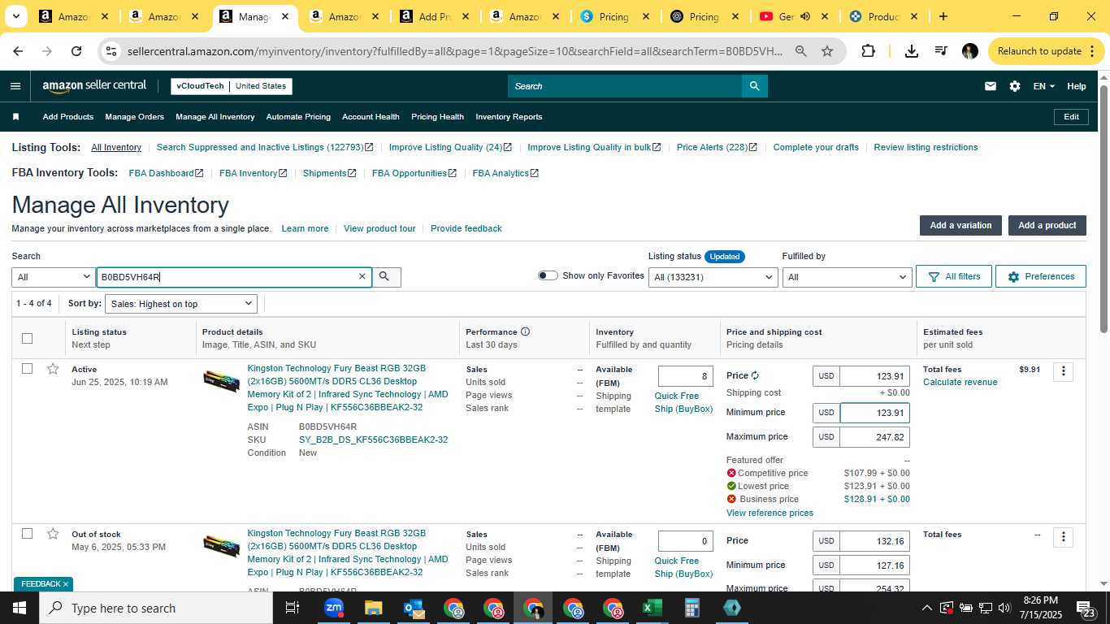
Task: Click View reference prices link
Action: point(770,513)
